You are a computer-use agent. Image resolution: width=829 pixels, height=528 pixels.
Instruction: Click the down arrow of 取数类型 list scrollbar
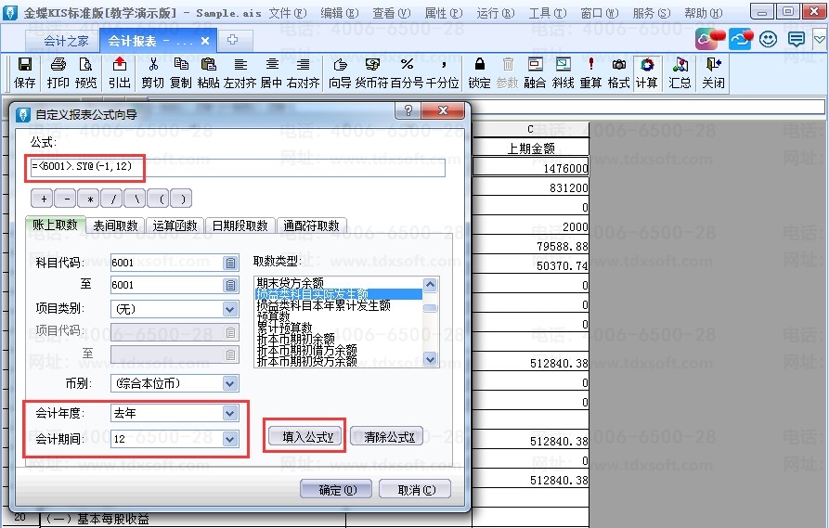(x=430, y=359)
